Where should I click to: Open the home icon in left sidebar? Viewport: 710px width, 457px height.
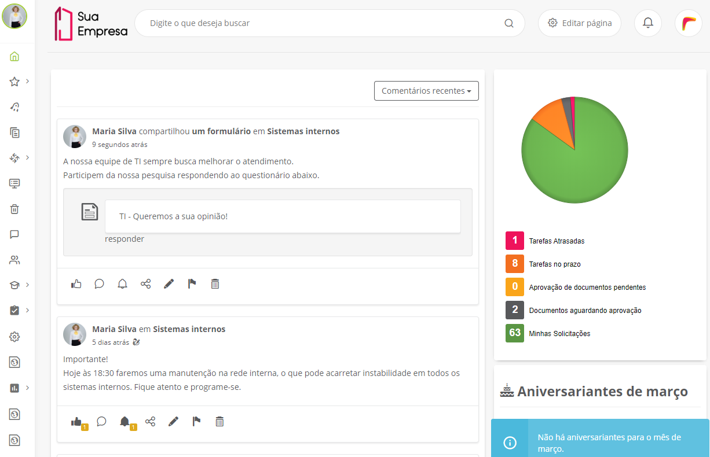coord(14,57)
